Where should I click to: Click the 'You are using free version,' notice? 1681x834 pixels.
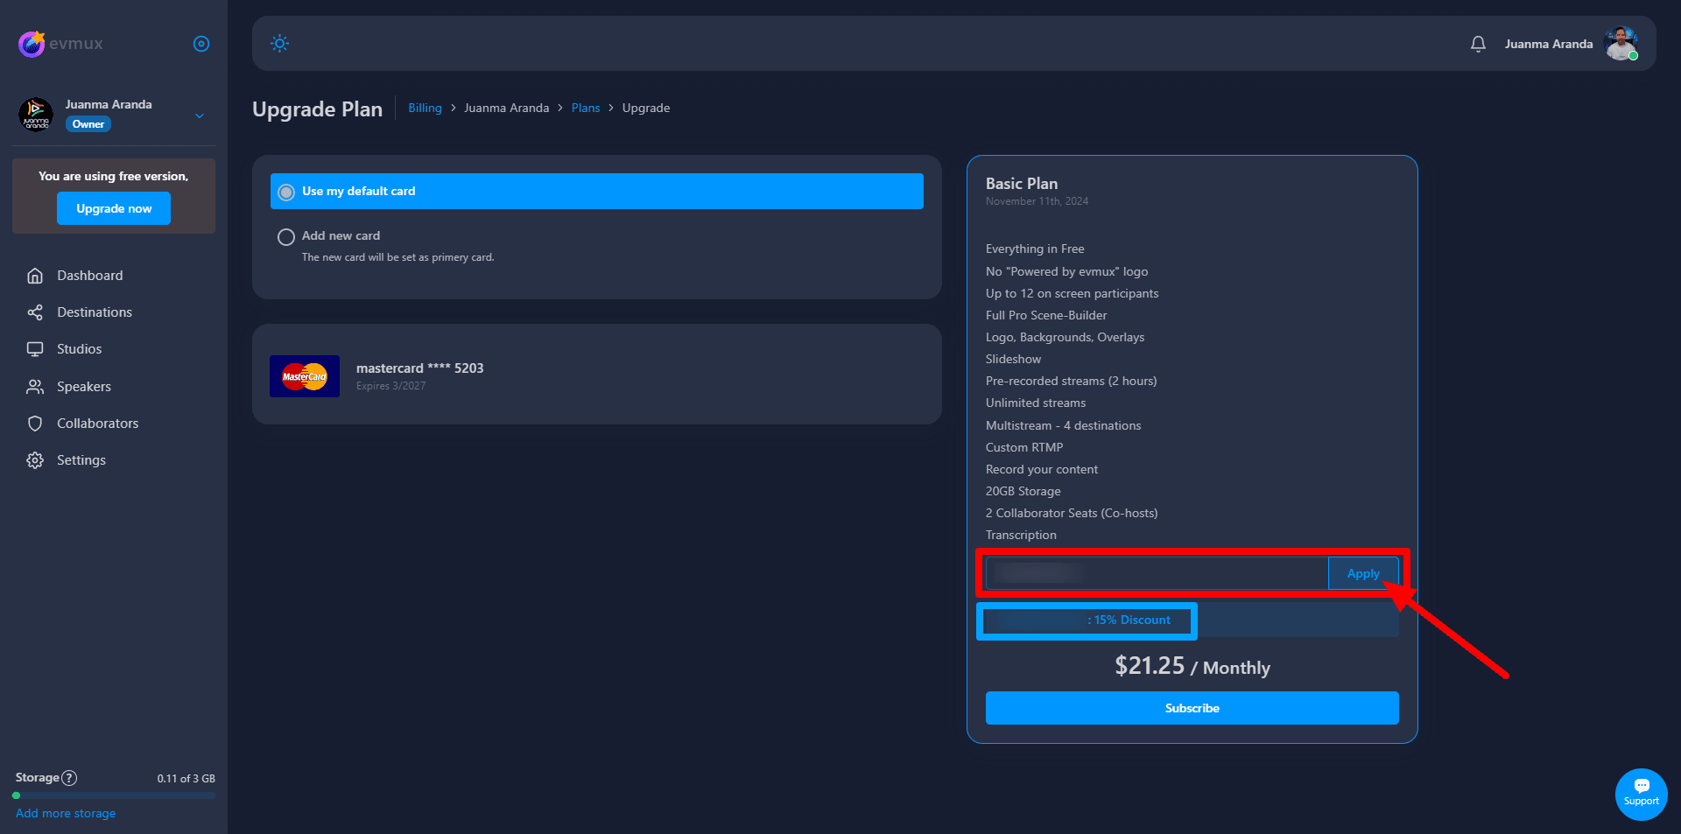tap(114, 177)
